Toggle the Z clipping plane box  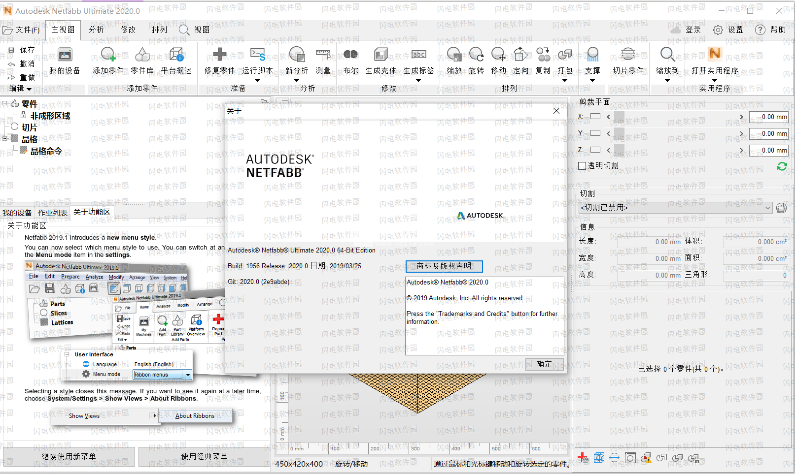point(595,150)
